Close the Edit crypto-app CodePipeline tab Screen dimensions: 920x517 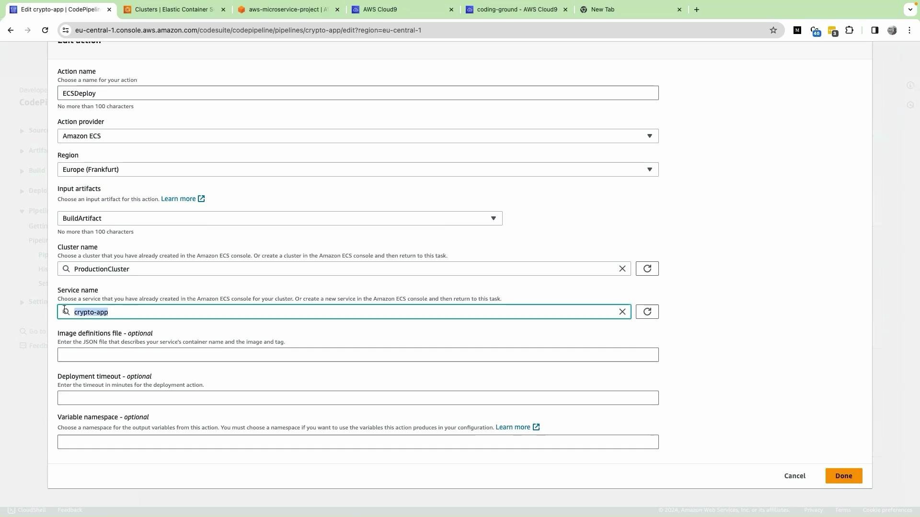(109, 10)
